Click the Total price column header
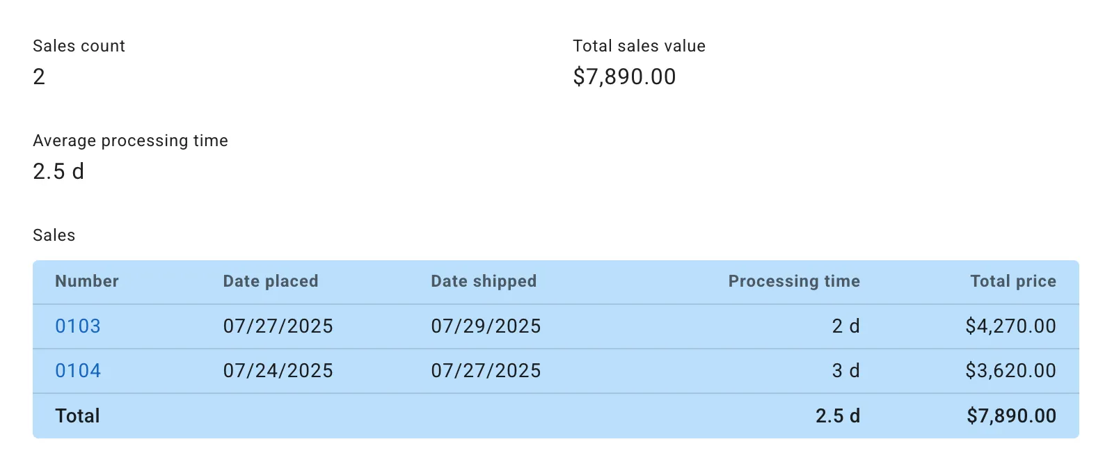1112x476 pixels. (x=1013, y=281)
